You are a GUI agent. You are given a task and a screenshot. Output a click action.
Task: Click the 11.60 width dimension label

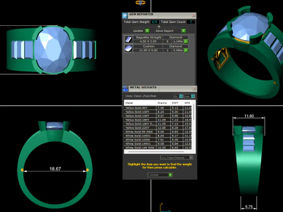[x=249, y=116]
